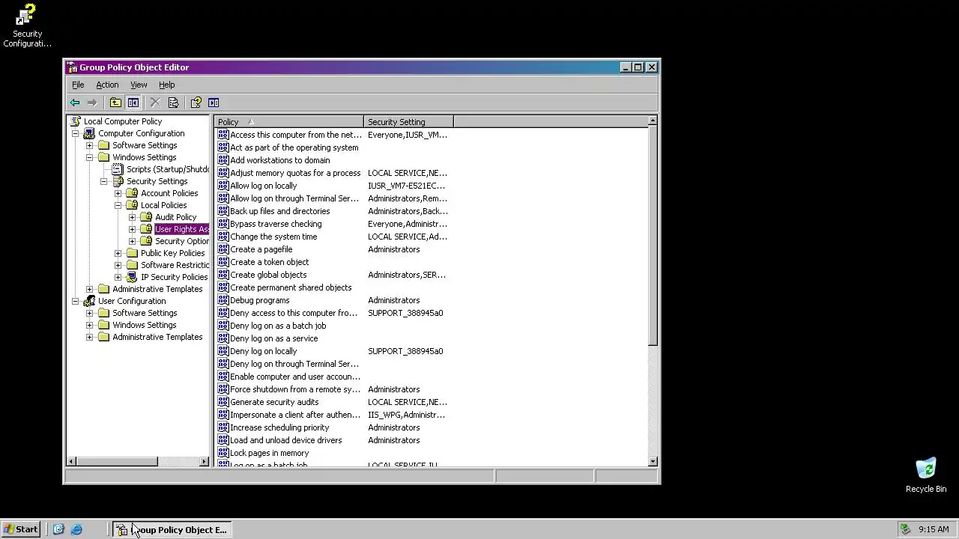Click the Show Desktop quick launch icon
This screenshot has width=959, height=539.
(x=58, y=529)
